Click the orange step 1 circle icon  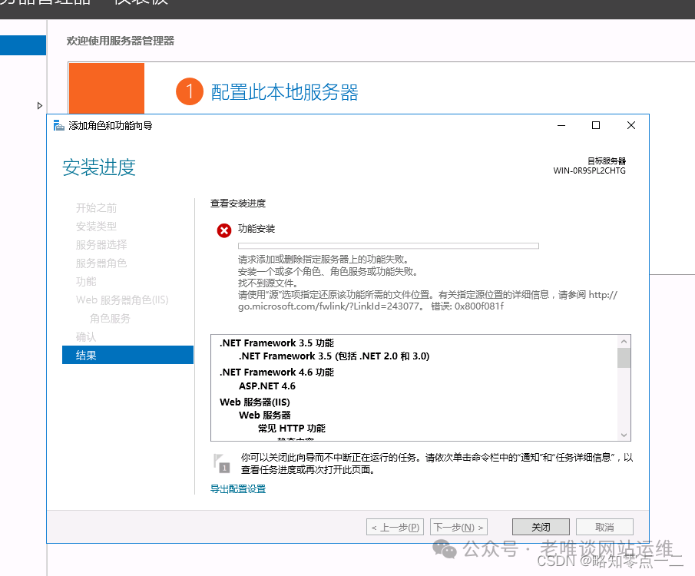pyautogui.click(x=189, y=91)
